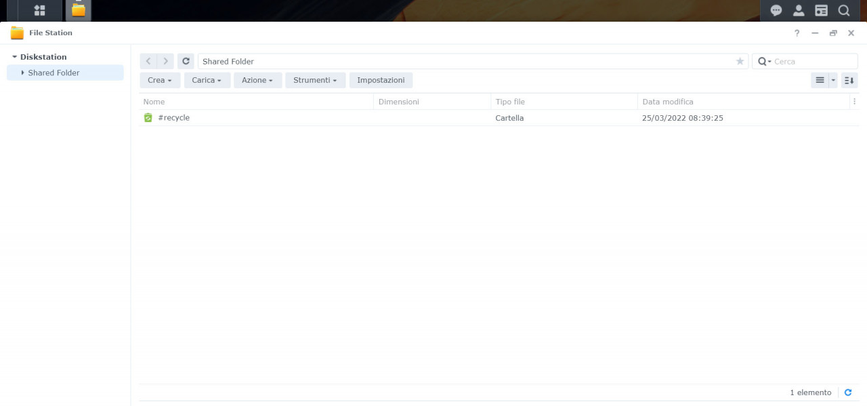Open the DSM main menu apps icon
867x406 pixels.
tap(39, 10)
